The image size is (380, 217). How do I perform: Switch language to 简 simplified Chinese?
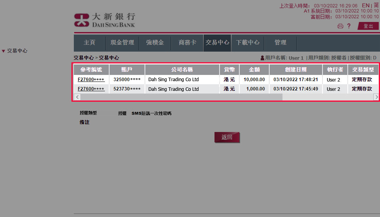(376, 5)
